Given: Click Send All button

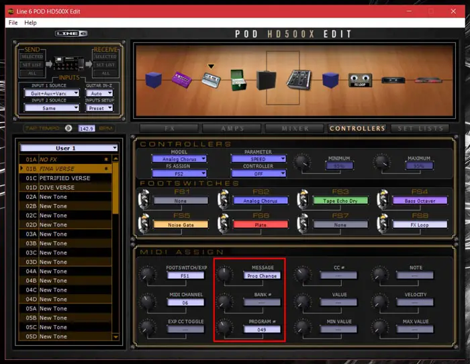Looking at the screenshot, I should (32, 73).
